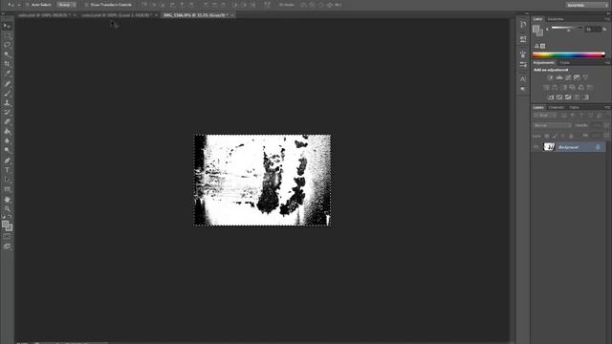Select the Type tool
The height and width of the screenshot is (344, 612).
coord(7,170)
